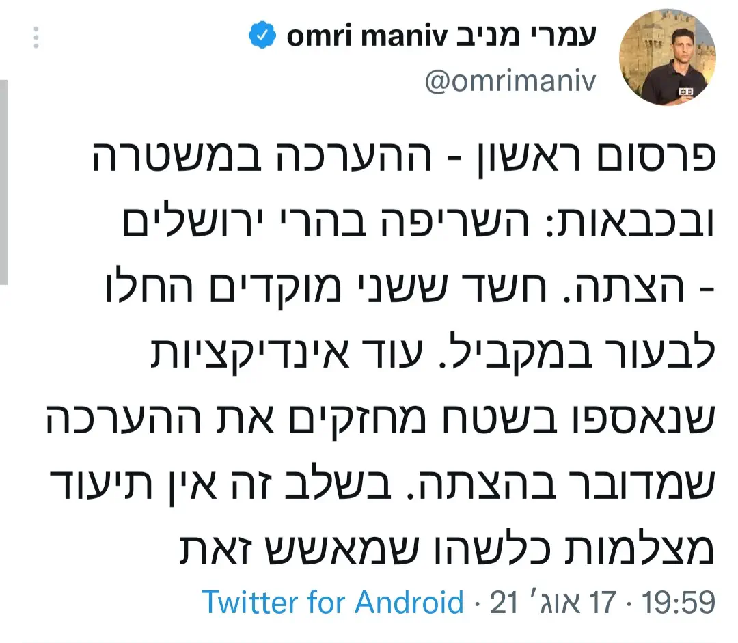This screenshot has width=738, height=643.
Task: Click the tweet date 17 אוג' 21
Action: (x=553, y=603)
